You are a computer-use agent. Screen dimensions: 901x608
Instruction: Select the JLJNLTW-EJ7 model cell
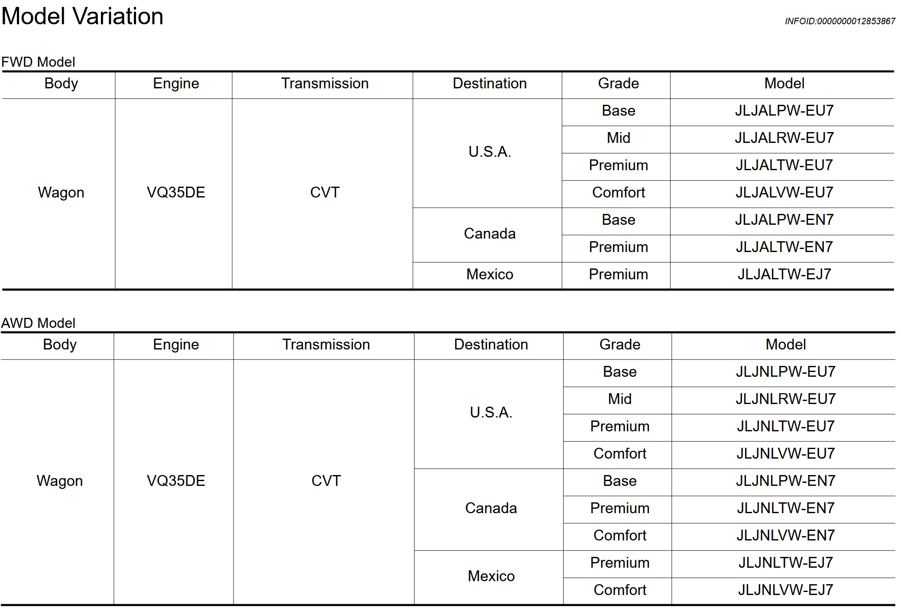point(785,563)
